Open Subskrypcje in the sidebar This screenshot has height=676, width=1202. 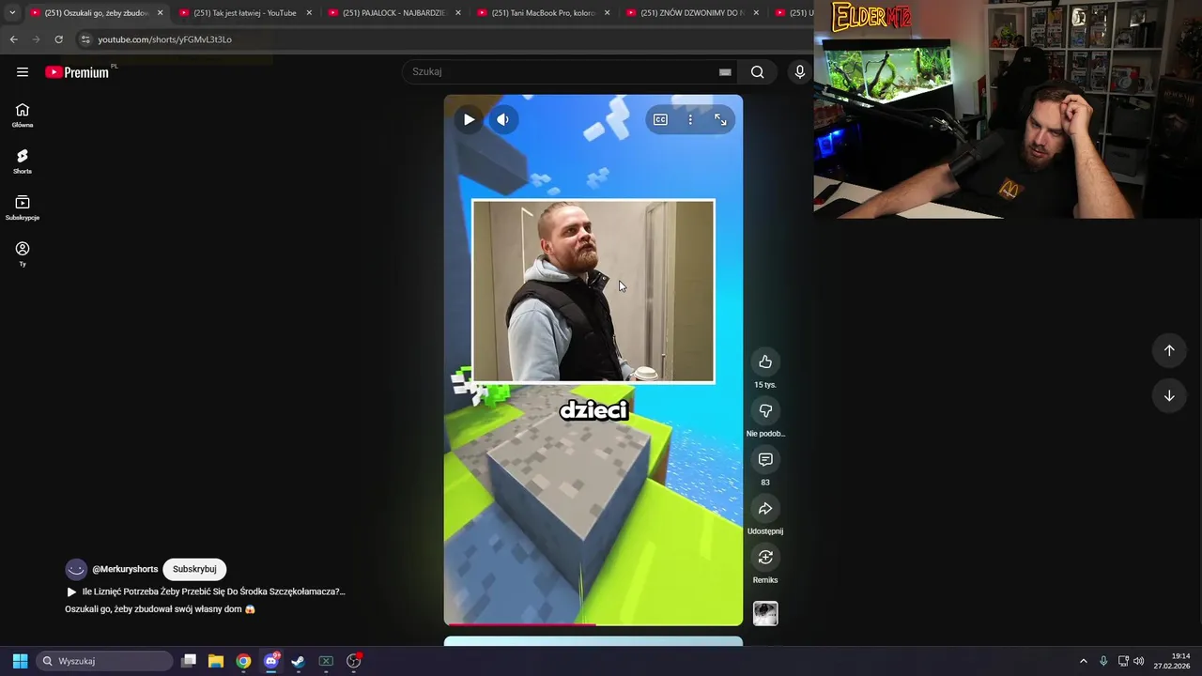[x=23, y=207]
